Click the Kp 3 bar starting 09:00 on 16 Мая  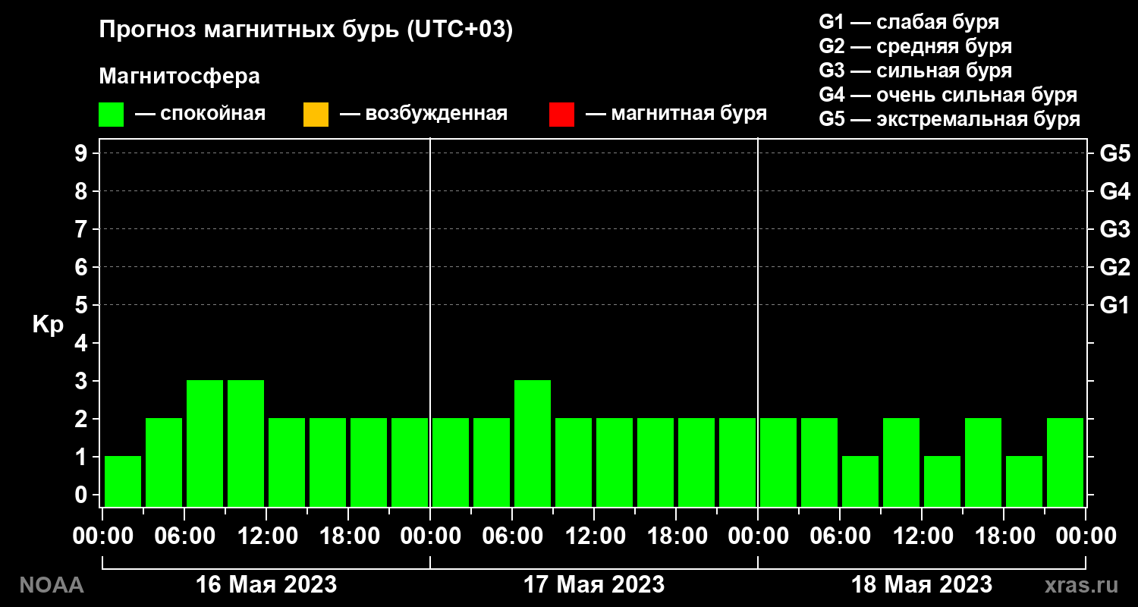point(246,443)
